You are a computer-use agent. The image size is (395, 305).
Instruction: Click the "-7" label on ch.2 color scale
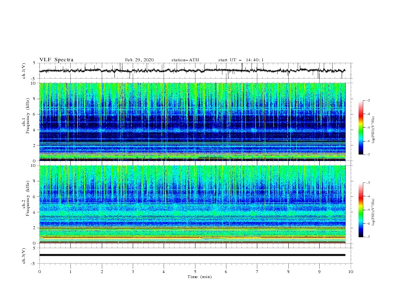pos(368,237)
